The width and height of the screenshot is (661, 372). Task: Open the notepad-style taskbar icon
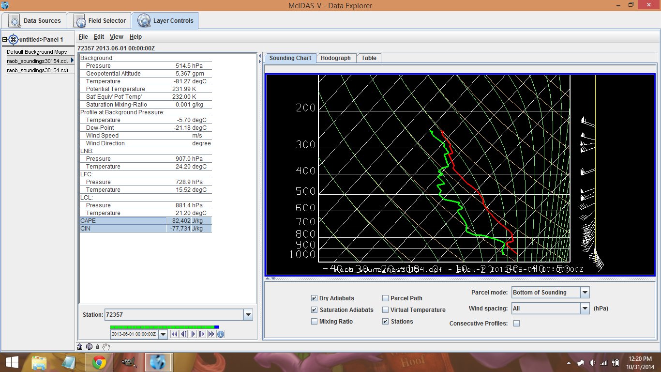(68, 362)
